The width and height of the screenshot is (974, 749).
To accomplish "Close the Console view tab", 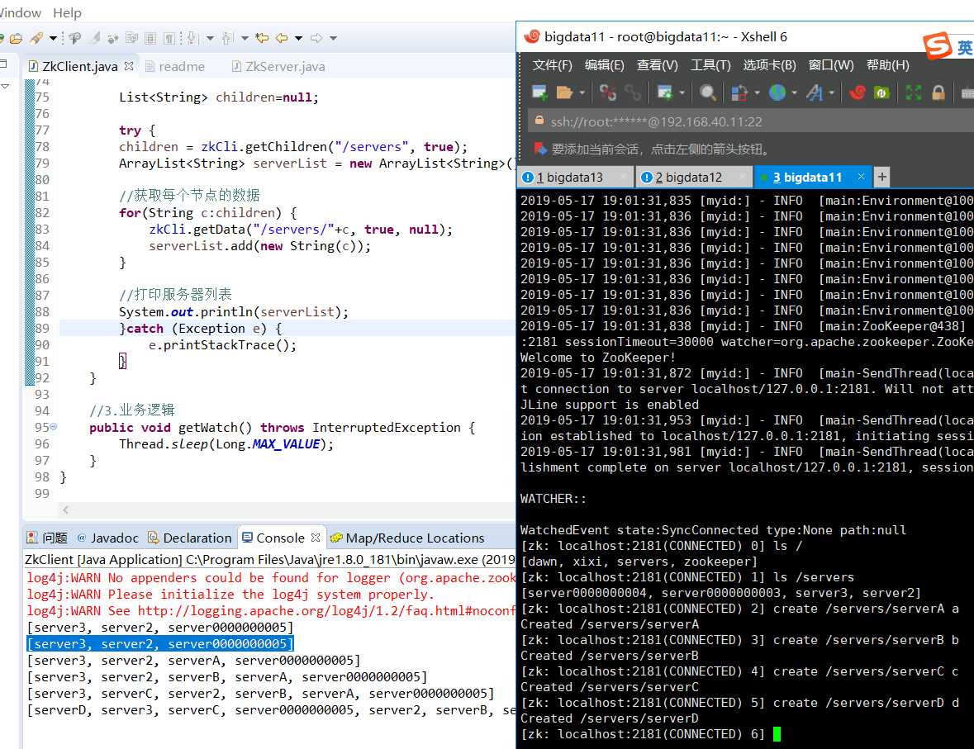I will pos(316,538).
